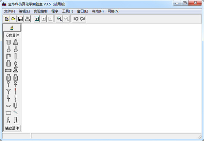Pick the long-stem funnel with round bulb

(x=8, y=84)
